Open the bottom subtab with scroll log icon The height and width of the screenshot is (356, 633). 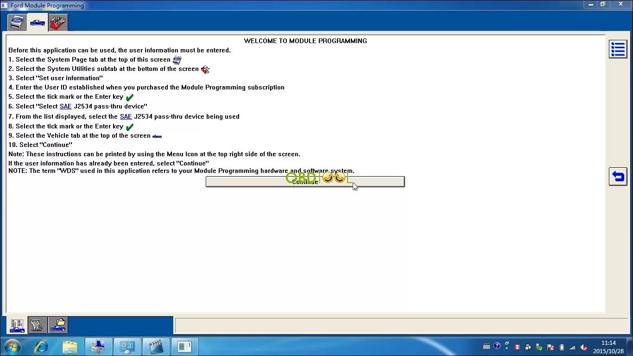point(38,325)
